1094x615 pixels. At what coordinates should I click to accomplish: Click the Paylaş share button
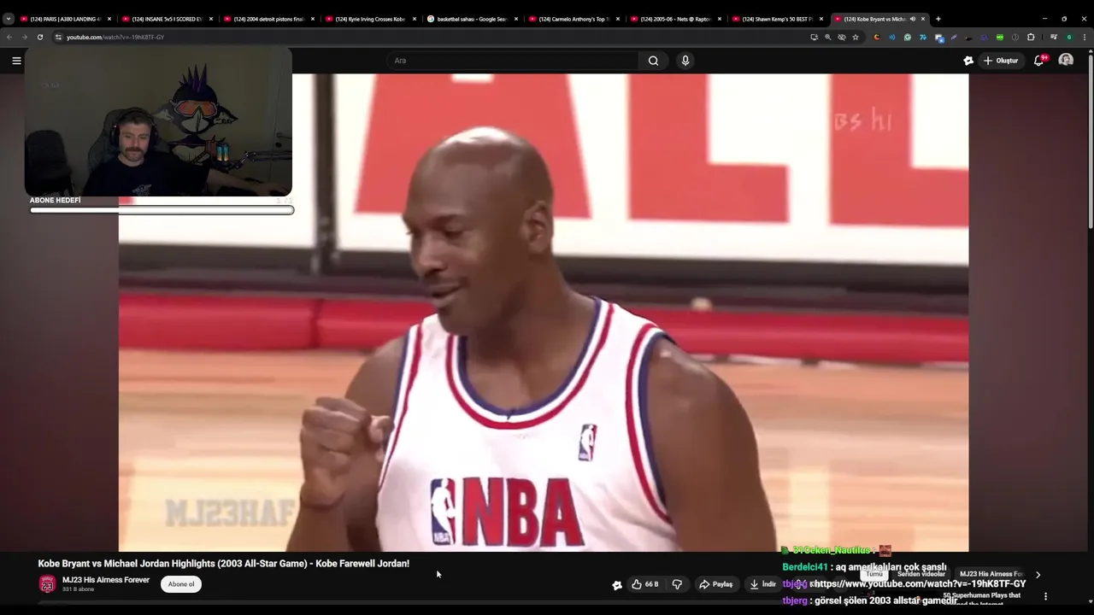tap(716, 584)
